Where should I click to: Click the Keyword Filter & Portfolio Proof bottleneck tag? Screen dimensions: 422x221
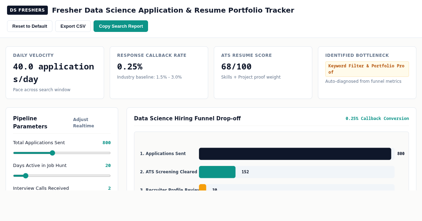click(367, 69)
